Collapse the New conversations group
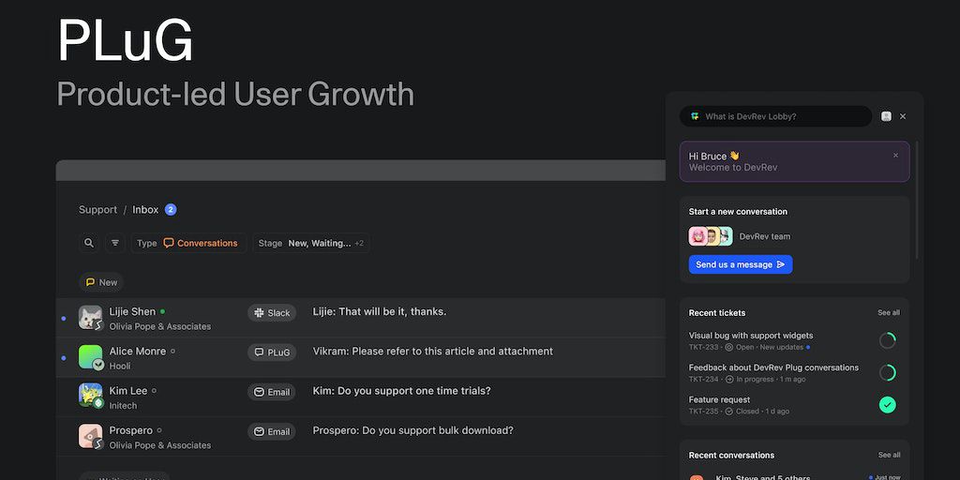Image resolution: width=960 pixels, height=480 pixels. point(101,282)
